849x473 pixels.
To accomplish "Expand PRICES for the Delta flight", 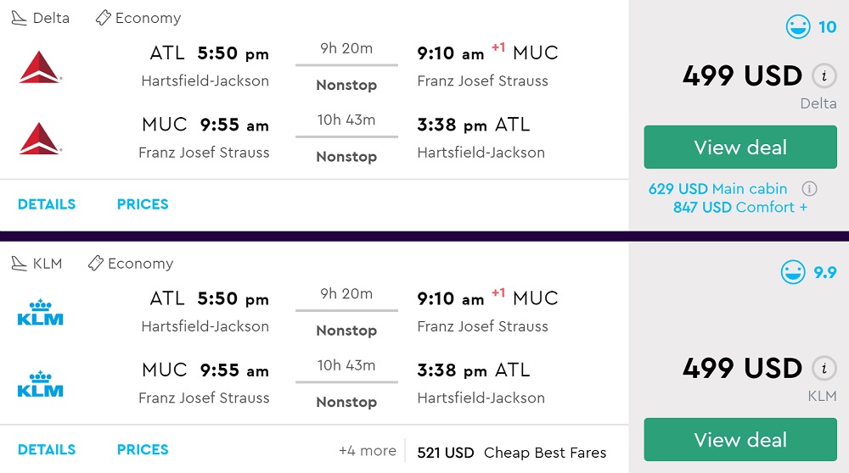I will pos(143,204).
